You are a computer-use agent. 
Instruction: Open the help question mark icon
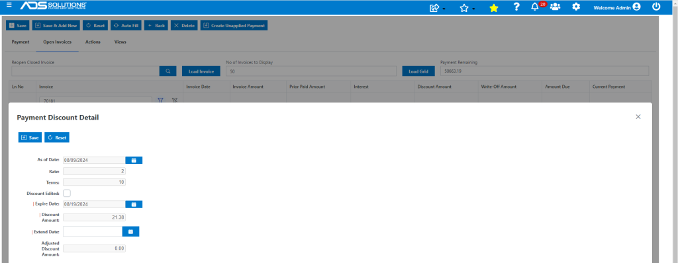pos(516,7)
